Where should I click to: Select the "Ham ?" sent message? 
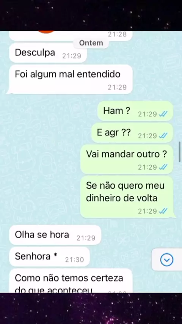coord(135,111)
